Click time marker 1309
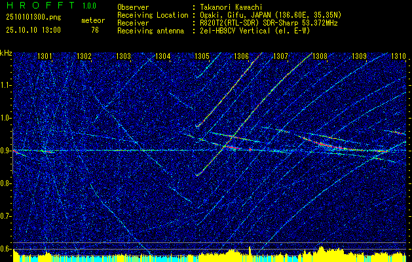Viewport: 412px width, 262px height. pos(359,56)
